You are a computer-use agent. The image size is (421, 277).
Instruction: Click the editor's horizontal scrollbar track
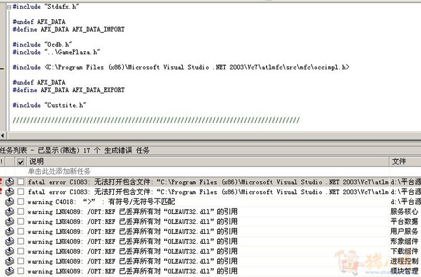tap(214, 135)
